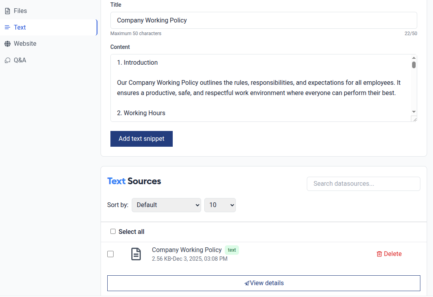Tick the Company Working Policy row checkbox
433x297 pixels.
click(x=110, y=254)
